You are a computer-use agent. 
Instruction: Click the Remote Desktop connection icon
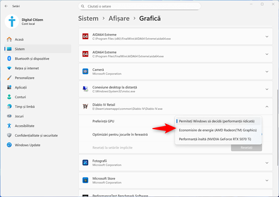point(85,89)
